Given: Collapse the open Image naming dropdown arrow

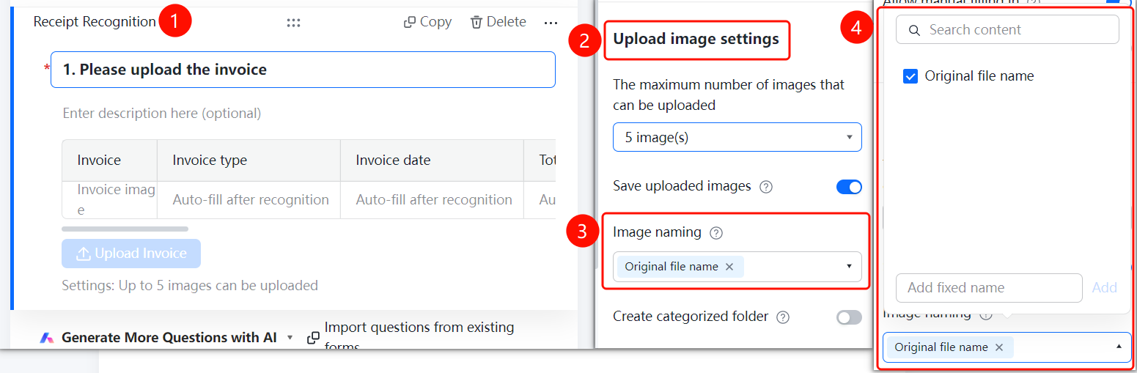Looking at the screenshot, I should [x=1119, y=347].
